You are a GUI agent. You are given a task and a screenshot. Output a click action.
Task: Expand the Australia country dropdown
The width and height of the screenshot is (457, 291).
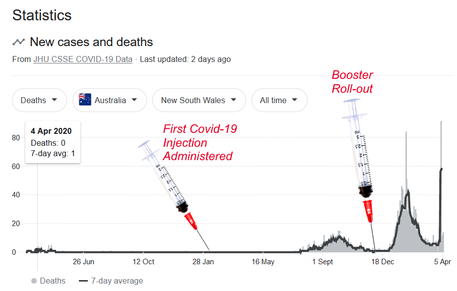point(110,100)
